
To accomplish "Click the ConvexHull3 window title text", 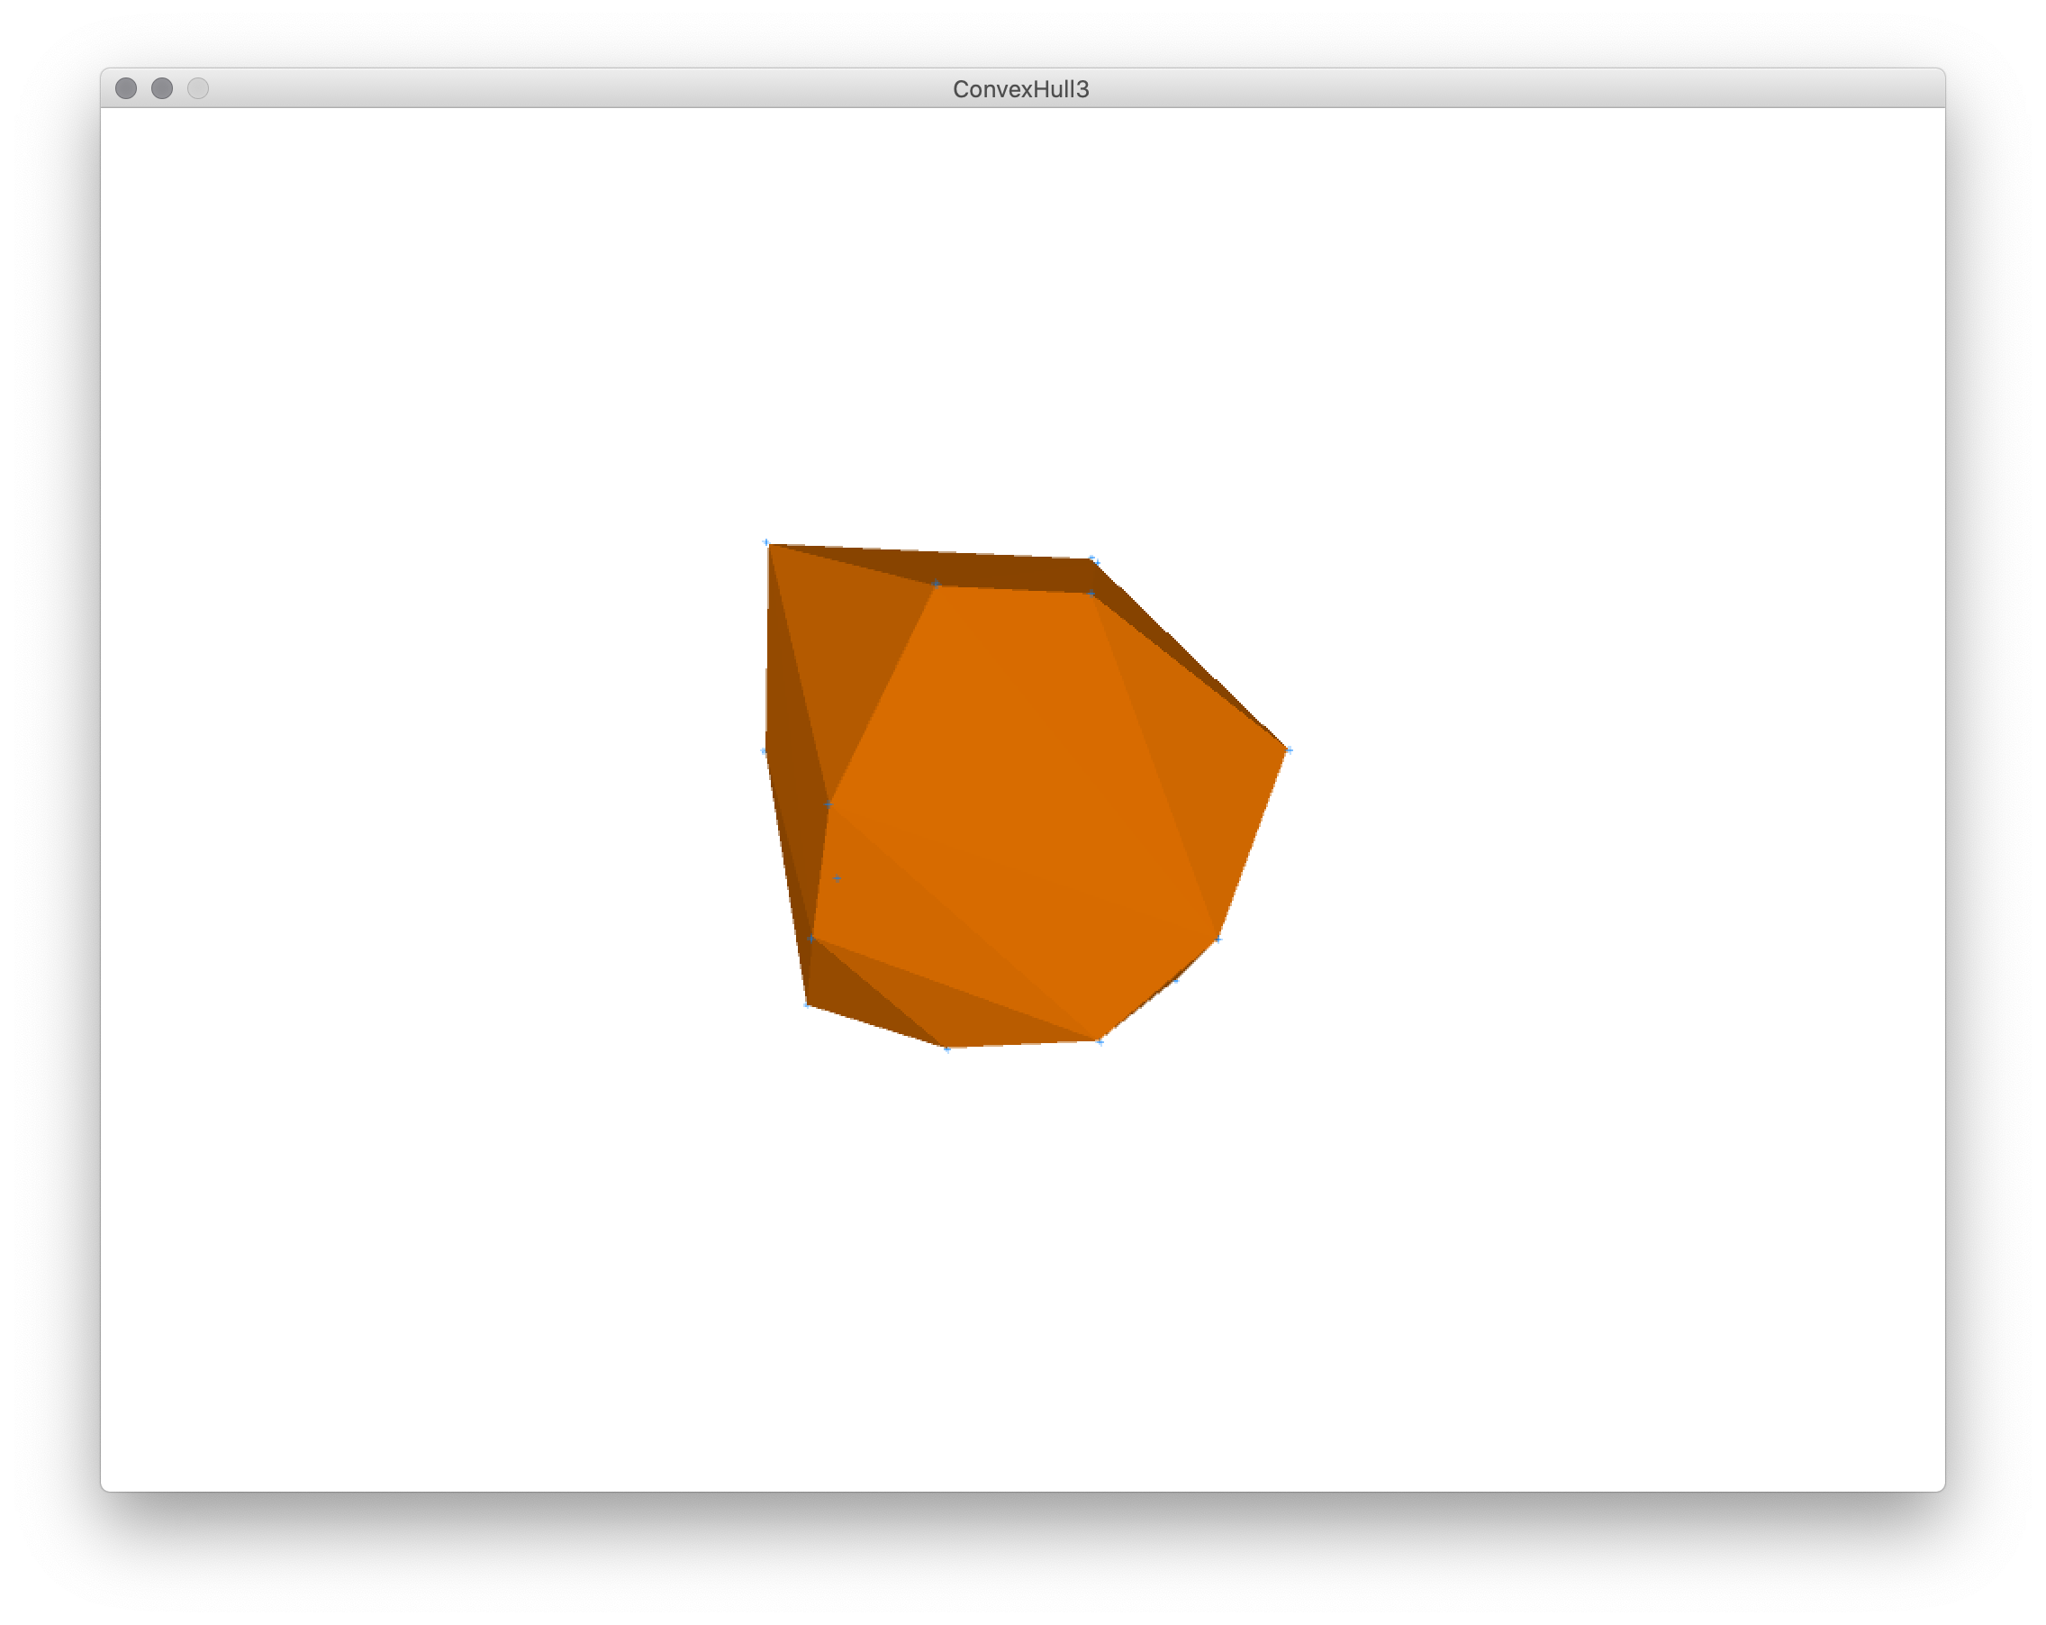I will pos(1020,89).
